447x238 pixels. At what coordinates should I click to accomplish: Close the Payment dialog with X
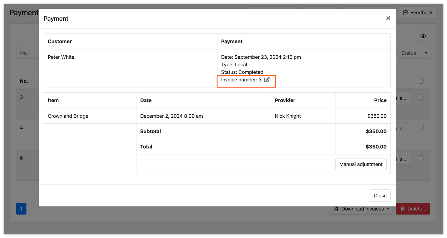coord(388,18)
